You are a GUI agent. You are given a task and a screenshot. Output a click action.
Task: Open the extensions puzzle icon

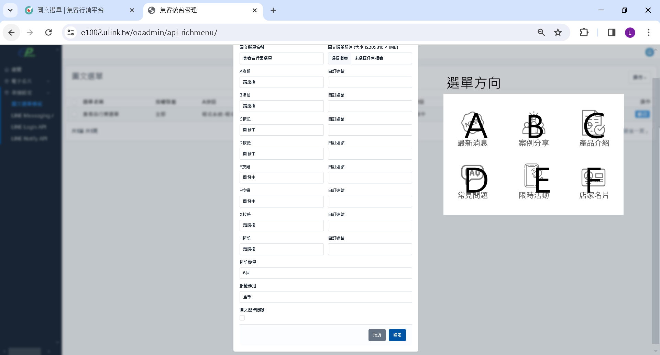pyautogui.click(x=584, y=33)
